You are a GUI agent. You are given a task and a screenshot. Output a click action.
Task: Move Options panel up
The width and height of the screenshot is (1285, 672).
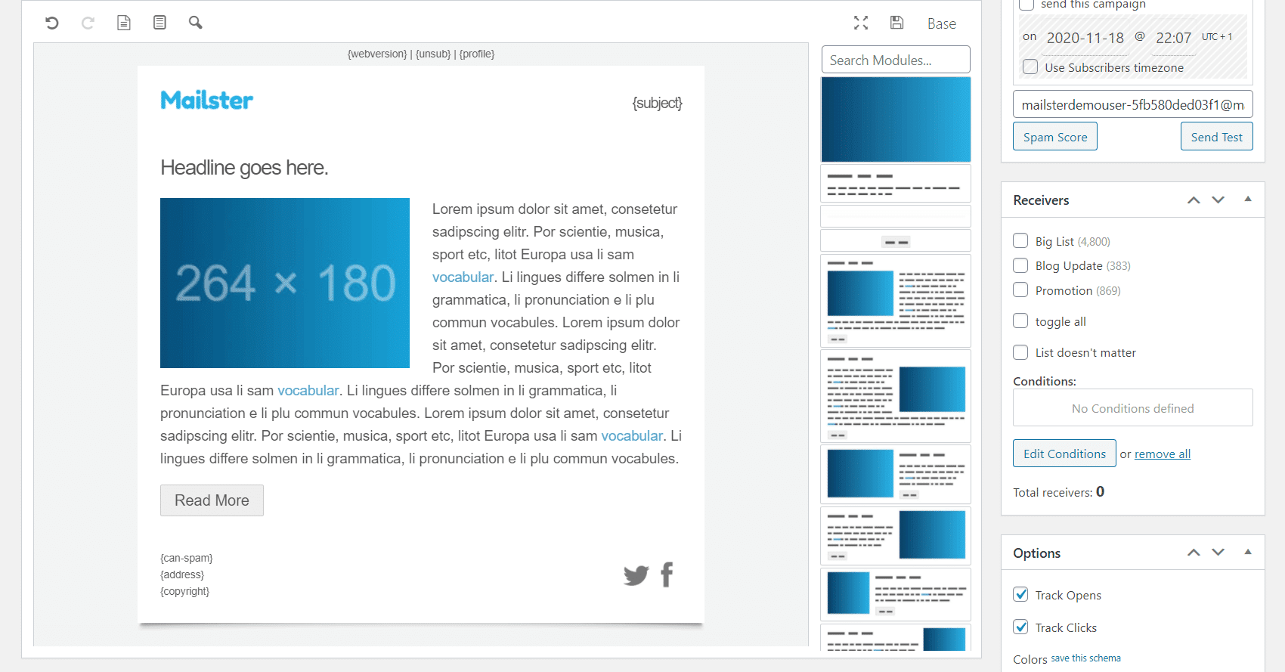click(1194, 553)
